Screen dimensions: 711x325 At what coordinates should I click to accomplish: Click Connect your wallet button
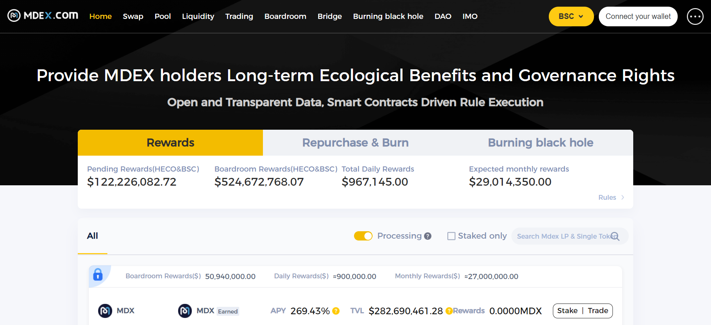[638, 16]
